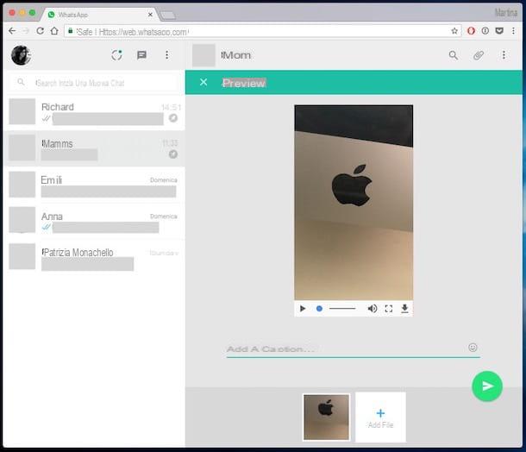
Task: Click the Mom contact avatar in header
Action: coord(204,55)
